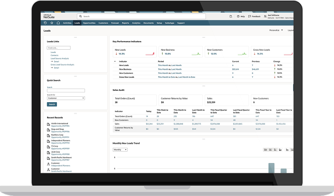Open the Personalize dropdown menu

(x=276, y=30)
